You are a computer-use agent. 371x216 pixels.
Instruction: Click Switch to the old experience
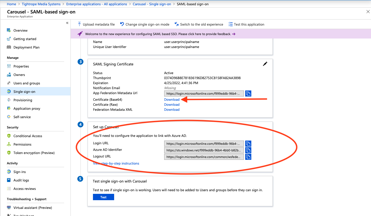pyautogui.click(x=199, y=24)
